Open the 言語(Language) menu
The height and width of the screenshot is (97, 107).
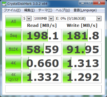[x=85, y=10]
